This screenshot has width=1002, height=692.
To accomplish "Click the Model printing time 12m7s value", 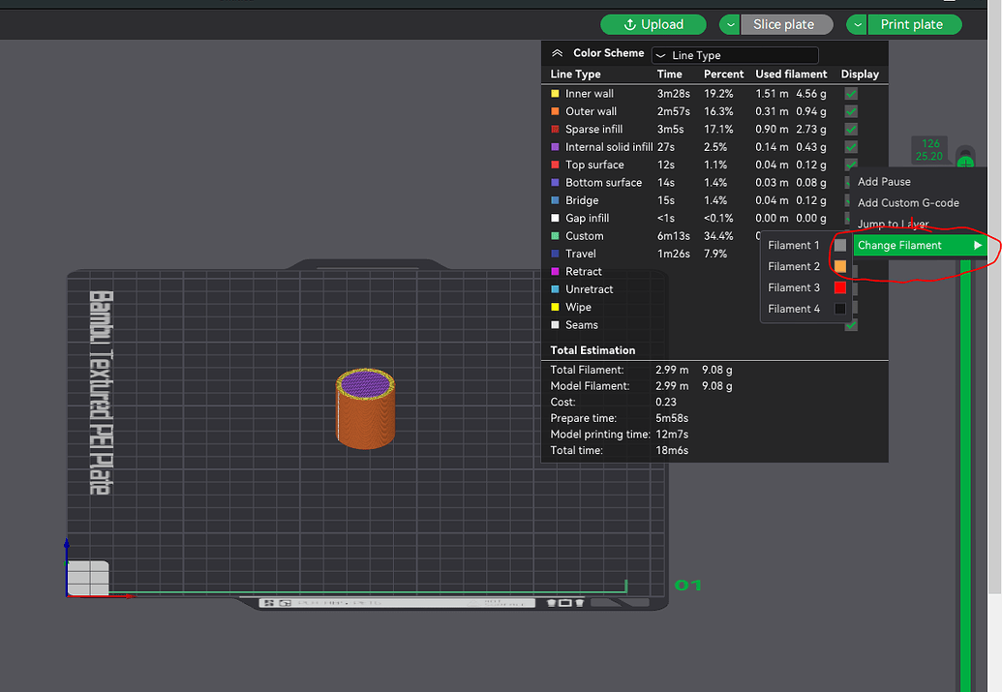I will (672, 435).
